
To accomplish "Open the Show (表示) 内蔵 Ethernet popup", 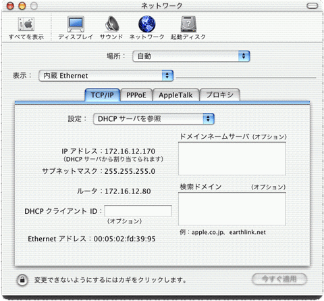I will click(x=106, y=76).
